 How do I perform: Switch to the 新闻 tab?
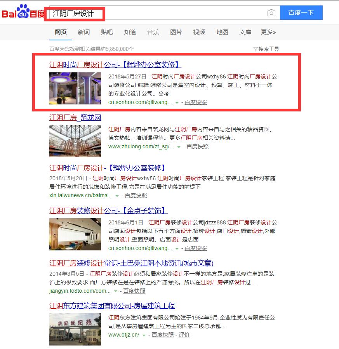83,32
